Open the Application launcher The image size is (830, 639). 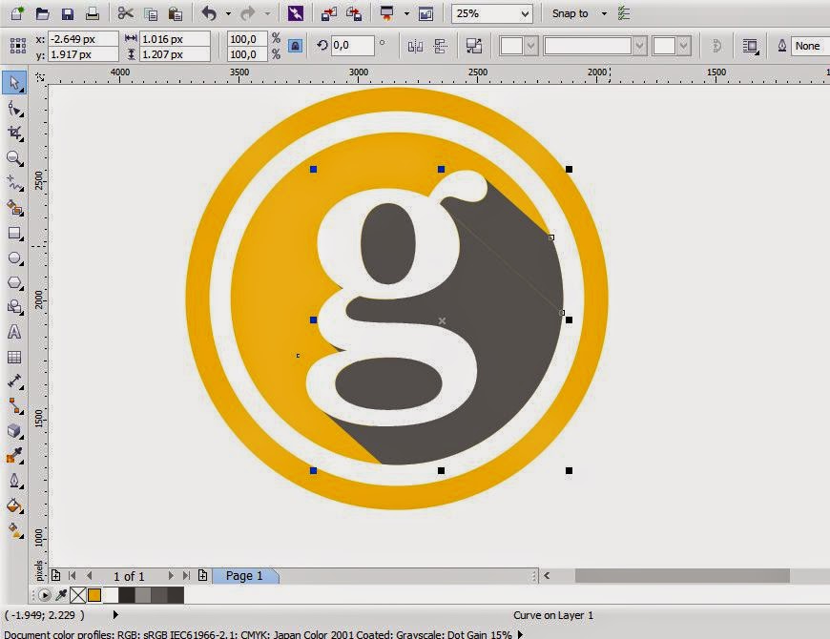(387, 13)
